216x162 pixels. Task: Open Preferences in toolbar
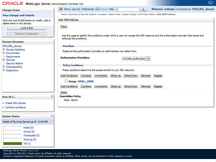[x=88, y=9]
